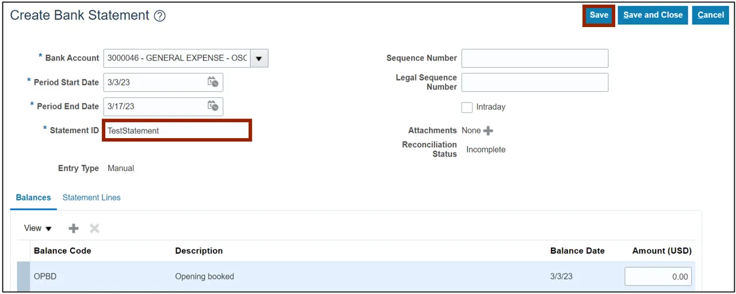Enable the Intraday checkbox

pos(467,107)
